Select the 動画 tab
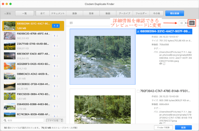199x131 pixels. click(108, 13)
